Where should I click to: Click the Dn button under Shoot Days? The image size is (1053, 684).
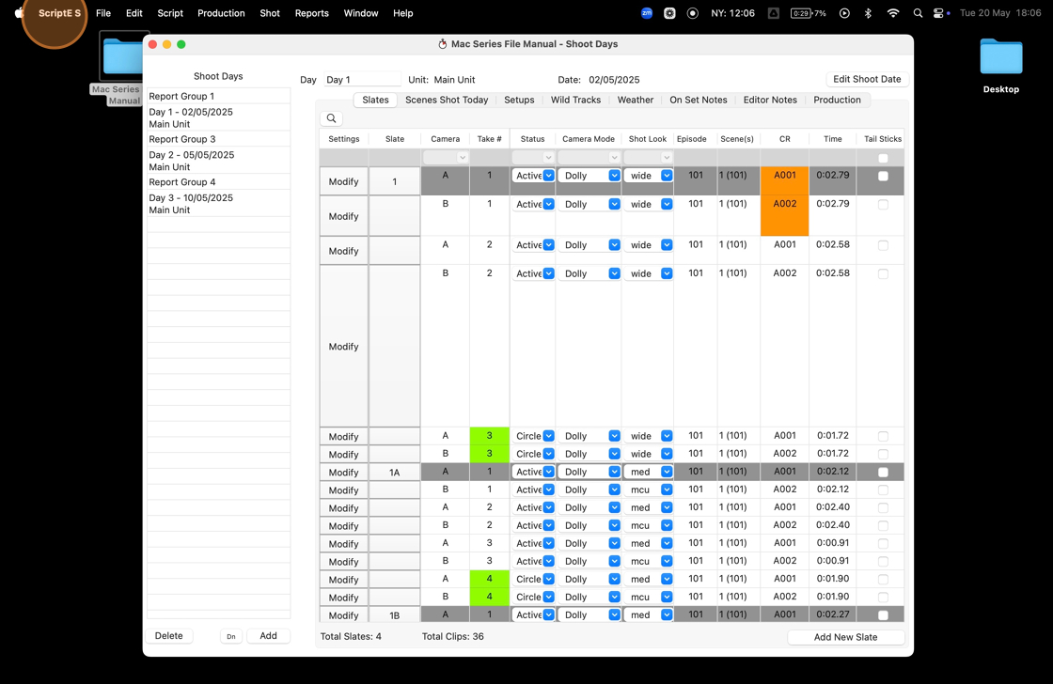(x=231, y=636)
